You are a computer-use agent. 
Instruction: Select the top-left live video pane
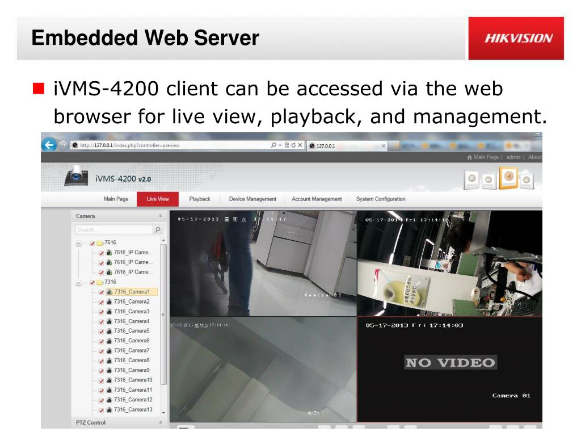click(263, 263)
